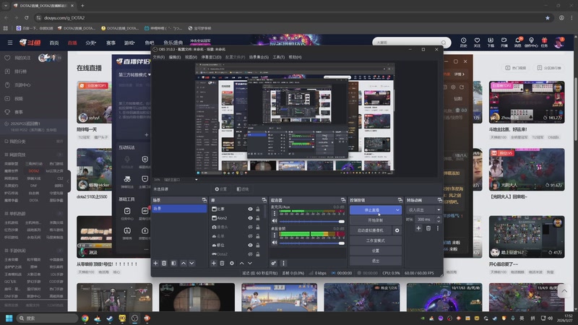Undock the audio mixer panel via header icon
The image size is (578, 325).
(x=342, y=200)
